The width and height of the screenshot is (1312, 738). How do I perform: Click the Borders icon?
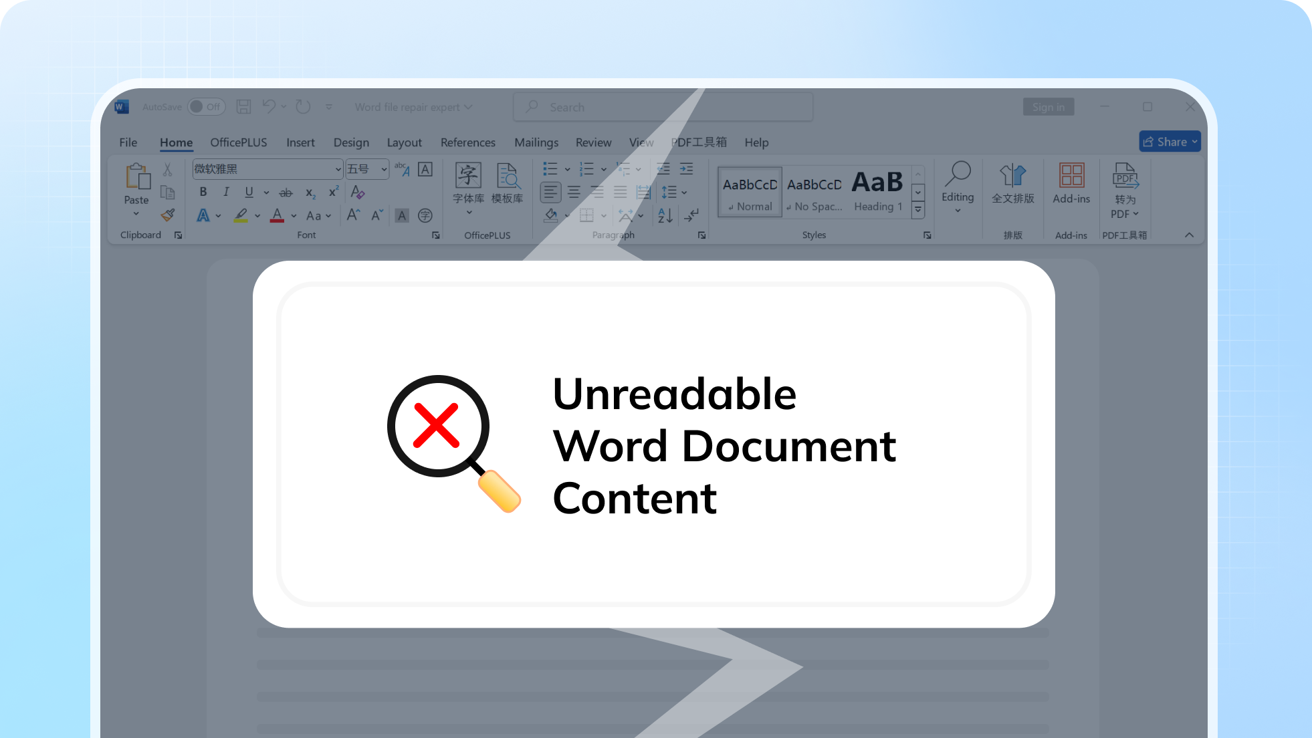pyautogui.click(x=586, y=215)
